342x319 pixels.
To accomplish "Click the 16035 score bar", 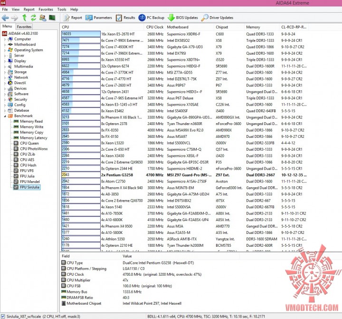I will [x=81, y=34].
